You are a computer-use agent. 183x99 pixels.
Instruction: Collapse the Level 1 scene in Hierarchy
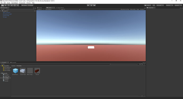coord(1,11)
